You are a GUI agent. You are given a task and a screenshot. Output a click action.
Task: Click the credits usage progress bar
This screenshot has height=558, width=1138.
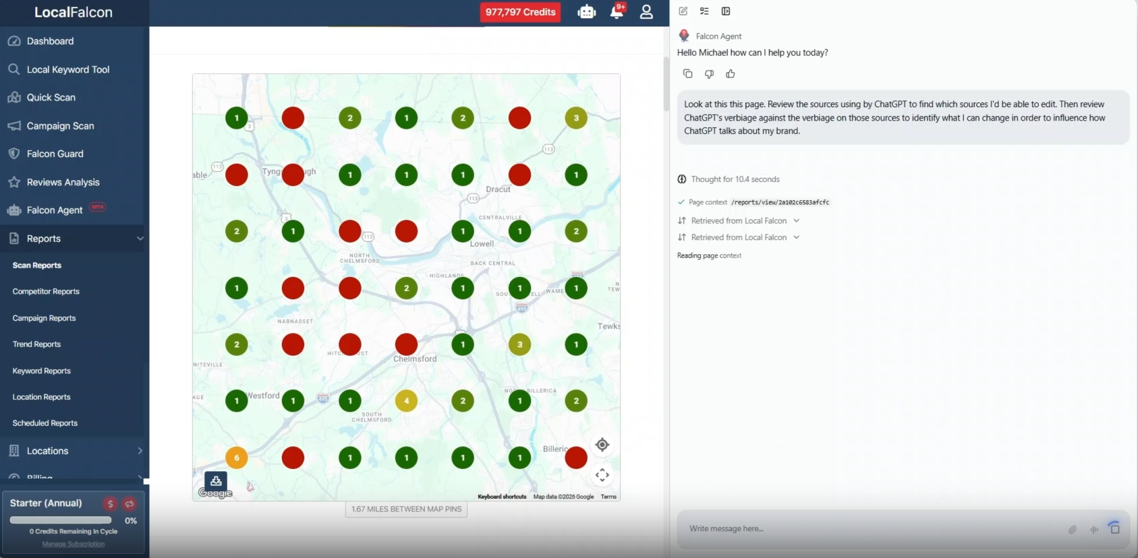tap(61, 520)
